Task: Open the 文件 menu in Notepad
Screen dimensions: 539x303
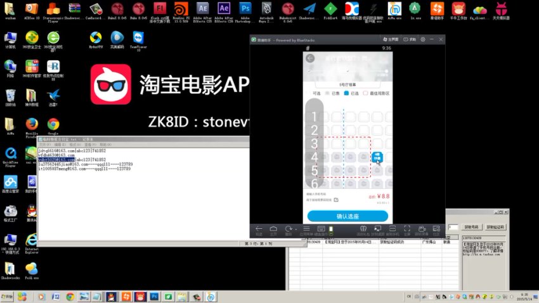Action: (45, 145)
